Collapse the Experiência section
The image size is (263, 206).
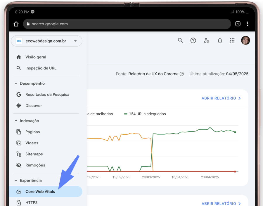[x=28, y=180]
